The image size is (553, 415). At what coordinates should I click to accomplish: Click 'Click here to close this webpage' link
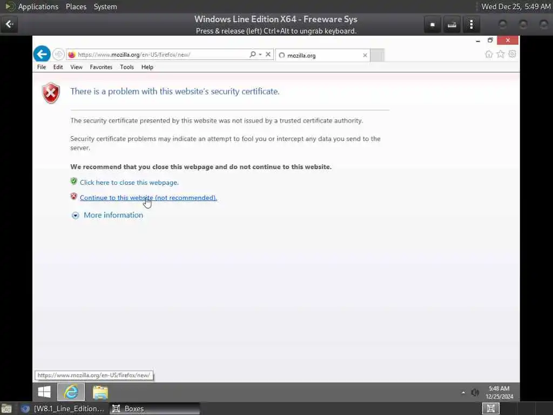[x=129, y=183]
